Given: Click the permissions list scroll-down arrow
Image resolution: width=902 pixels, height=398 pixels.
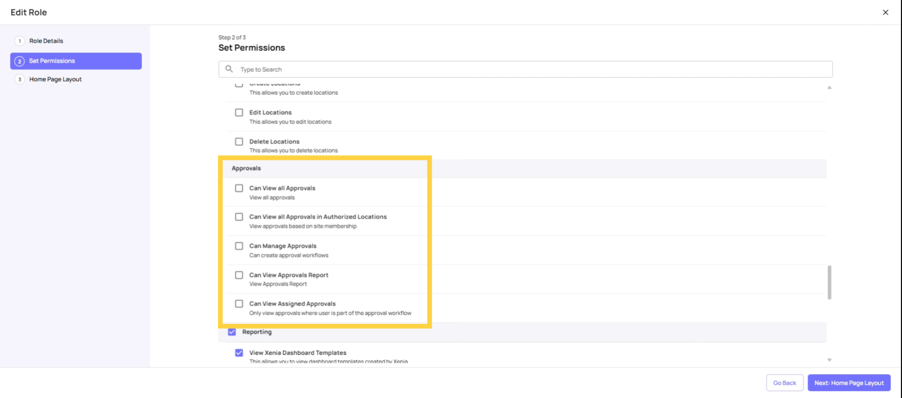Looking at the screenshot, I should coord(830,360).
